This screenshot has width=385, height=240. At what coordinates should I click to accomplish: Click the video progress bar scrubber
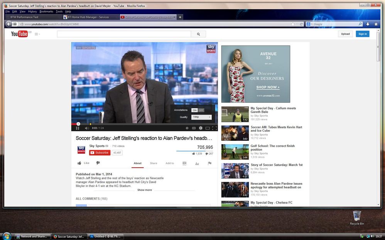point(78,124)
